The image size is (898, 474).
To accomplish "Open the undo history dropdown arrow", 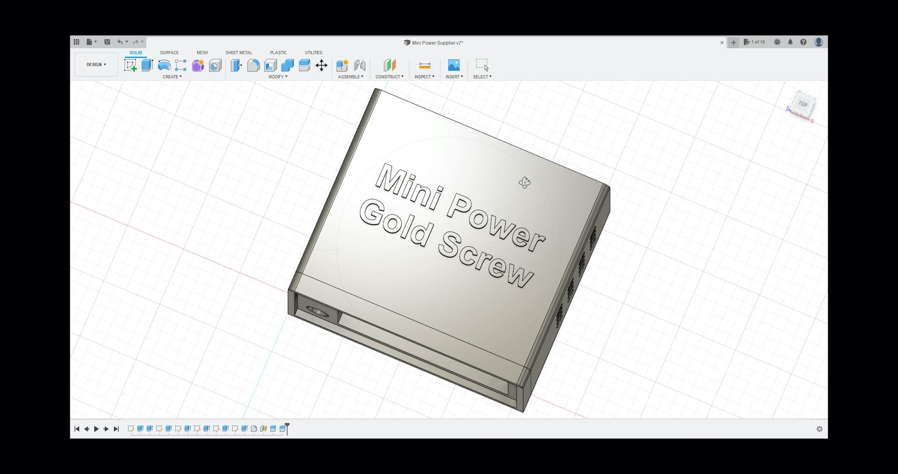I will click(127, 42).
